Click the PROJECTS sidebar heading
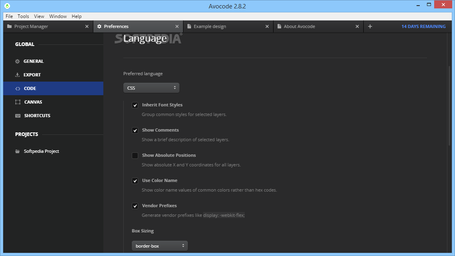This screenshot has width=455, height=256. click(x=26, y=134)
